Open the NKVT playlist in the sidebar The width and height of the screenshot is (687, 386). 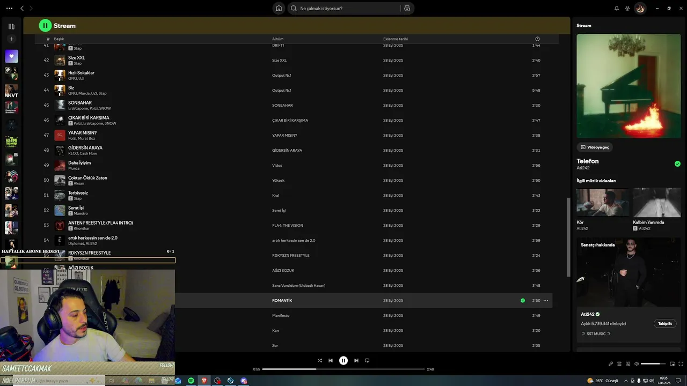[11, 91]
